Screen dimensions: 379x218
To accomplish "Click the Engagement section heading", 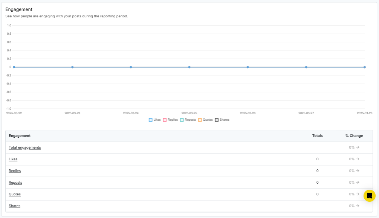I will pos(19,9).
